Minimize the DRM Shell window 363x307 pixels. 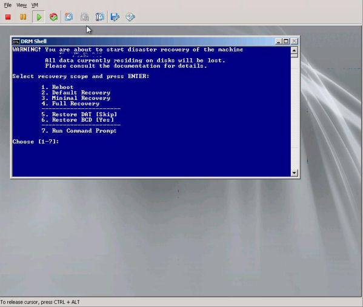coord(279,41)
